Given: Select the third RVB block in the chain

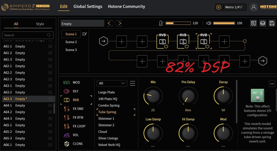Looking at the screenshot, I should (204, 41).
